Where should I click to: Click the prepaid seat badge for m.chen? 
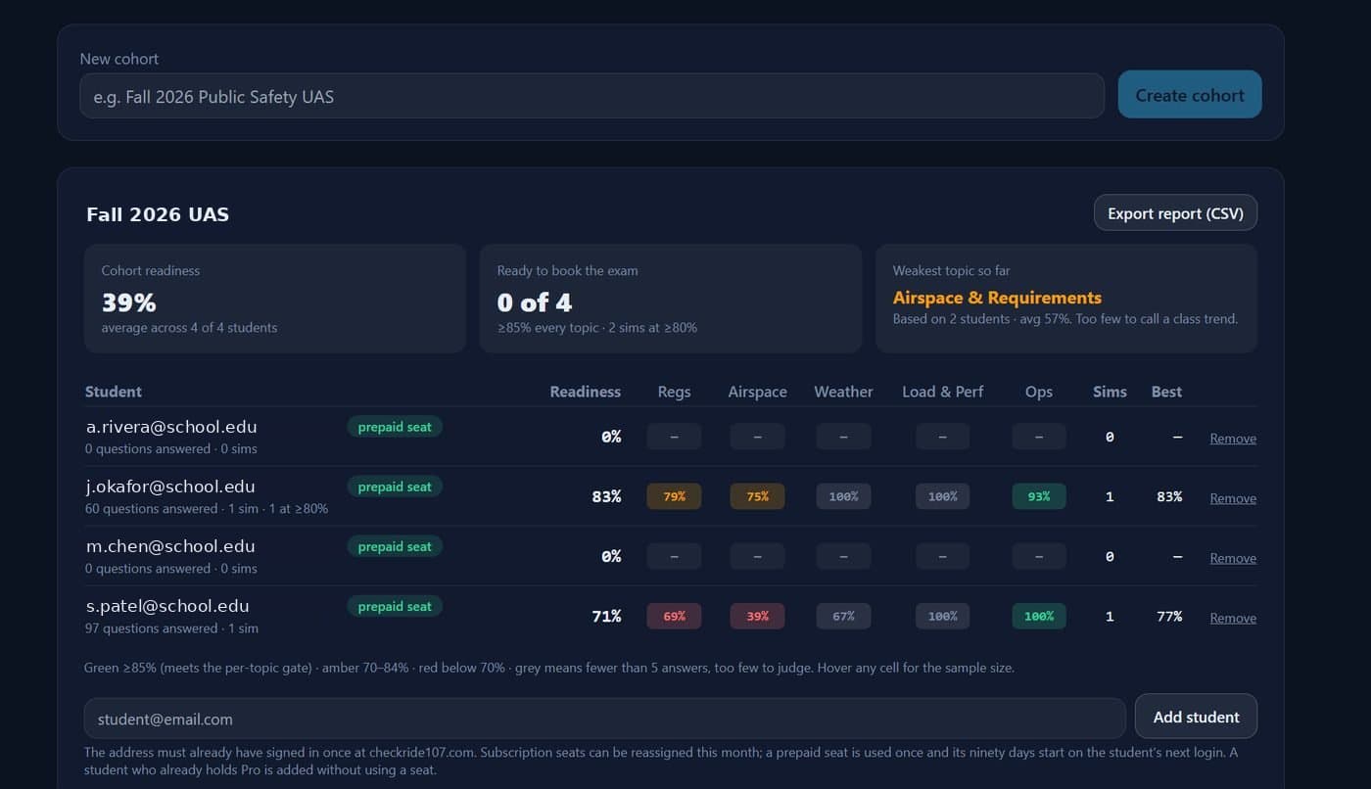(395, 546)
